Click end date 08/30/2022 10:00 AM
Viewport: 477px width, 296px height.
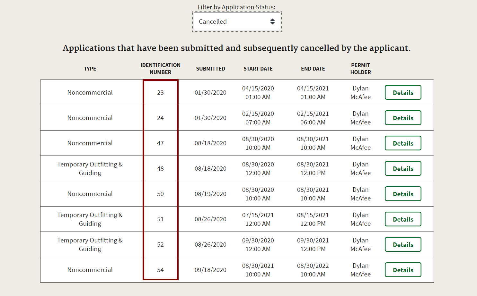pos(313,270)
